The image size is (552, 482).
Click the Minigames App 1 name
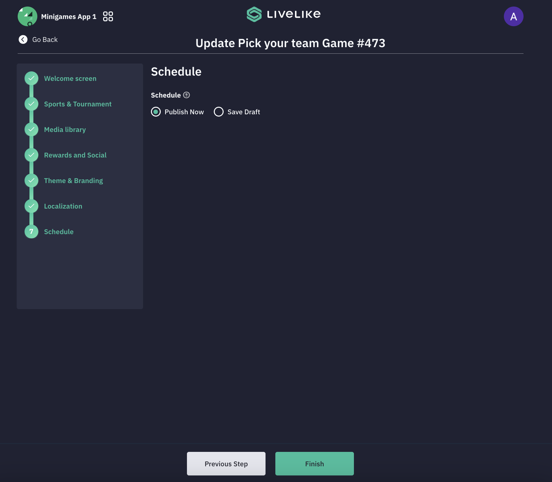(x=69, y=17)
